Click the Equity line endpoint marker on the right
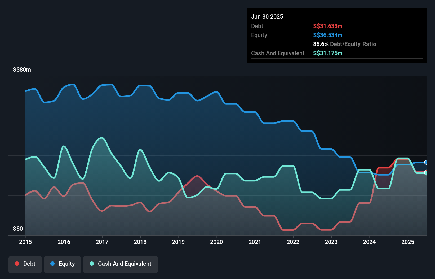Image resolution: width=435 pixels, height=279 pixels. (x=426, y=162)
